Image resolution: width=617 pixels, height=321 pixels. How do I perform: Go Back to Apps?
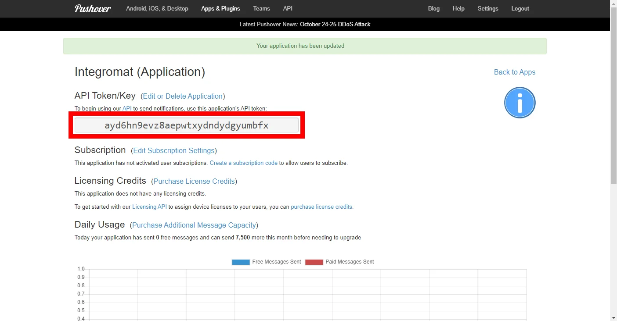coord(515,72)
